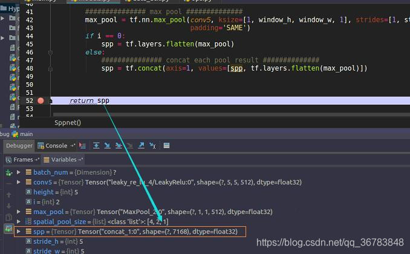Expand the spp Tensor node
This screenshot has height=254, width=410.
19,232
